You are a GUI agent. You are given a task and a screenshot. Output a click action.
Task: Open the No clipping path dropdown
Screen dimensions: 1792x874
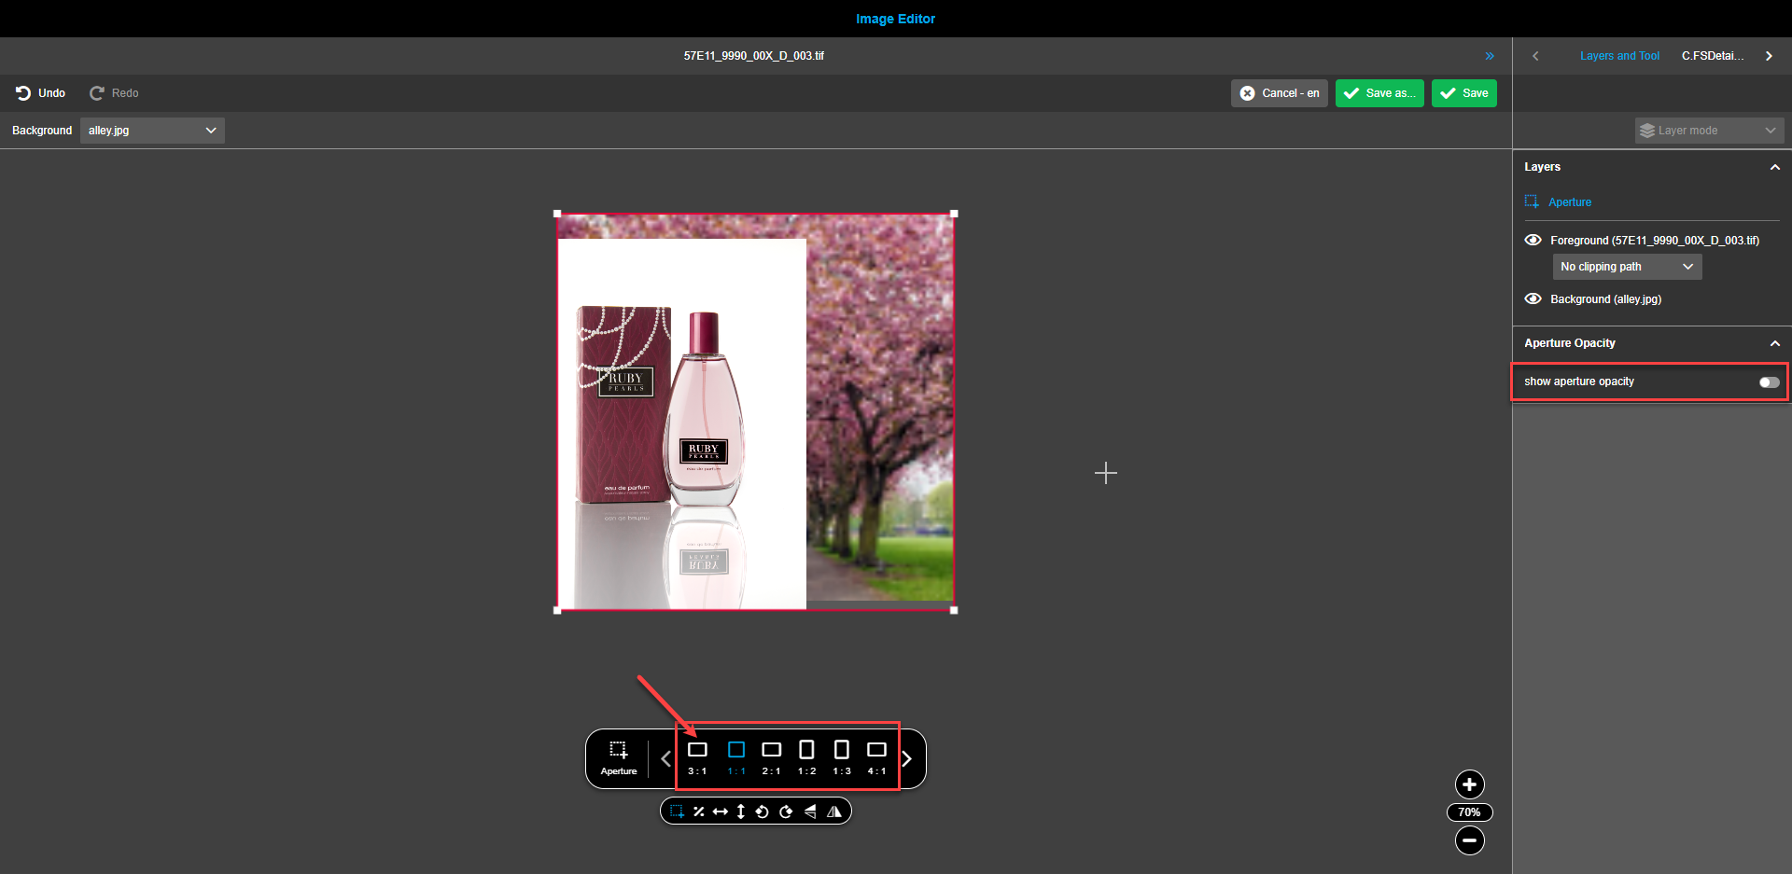pos(1626,267)
